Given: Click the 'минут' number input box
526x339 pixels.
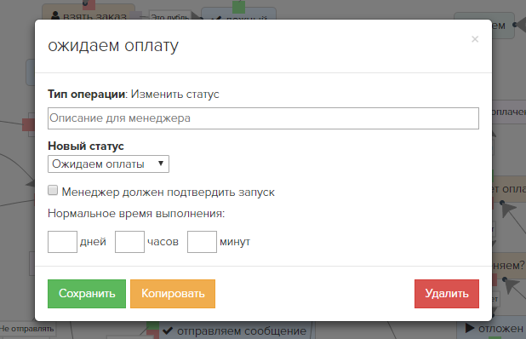Looking at the screenshot, I should click(x=202, y=242).
